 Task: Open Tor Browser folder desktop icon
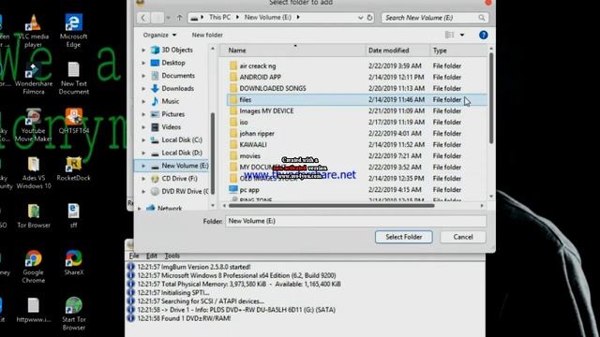click(x=34, y=216)
